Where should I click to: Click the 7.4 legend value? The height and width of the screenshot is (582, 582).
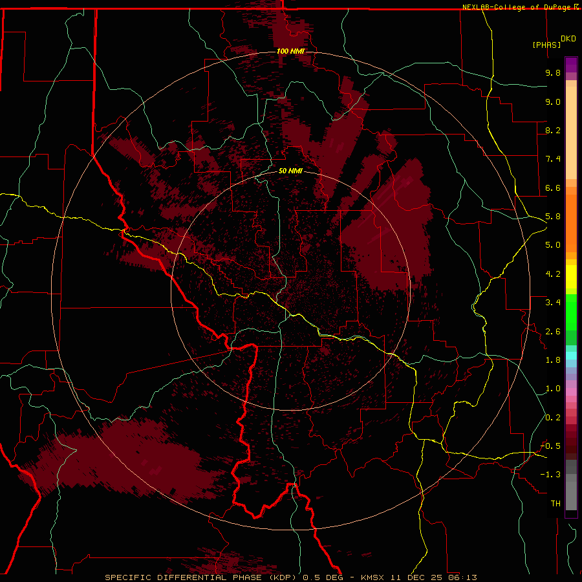[x=553, y=159]
